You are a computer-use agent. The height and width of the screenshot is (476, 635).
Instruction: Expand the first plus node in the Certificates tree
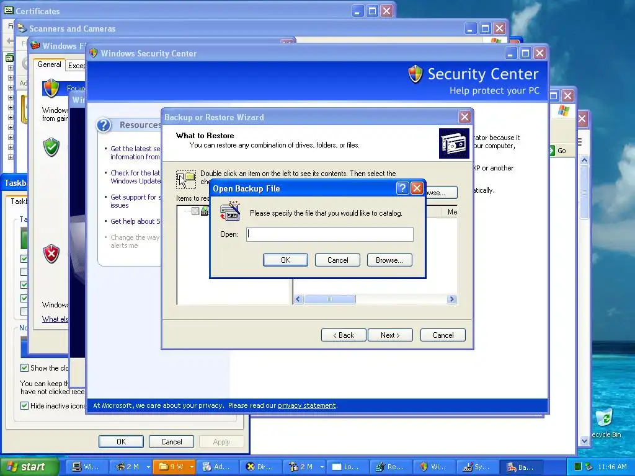[x=11, y=68]
